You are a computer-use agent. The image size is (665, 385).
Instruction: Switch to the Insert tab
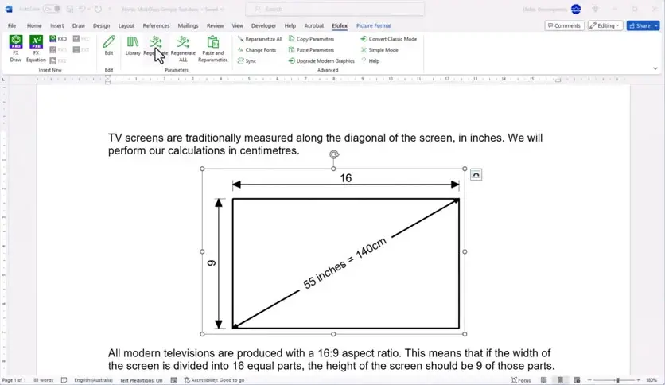coord(56,26)
